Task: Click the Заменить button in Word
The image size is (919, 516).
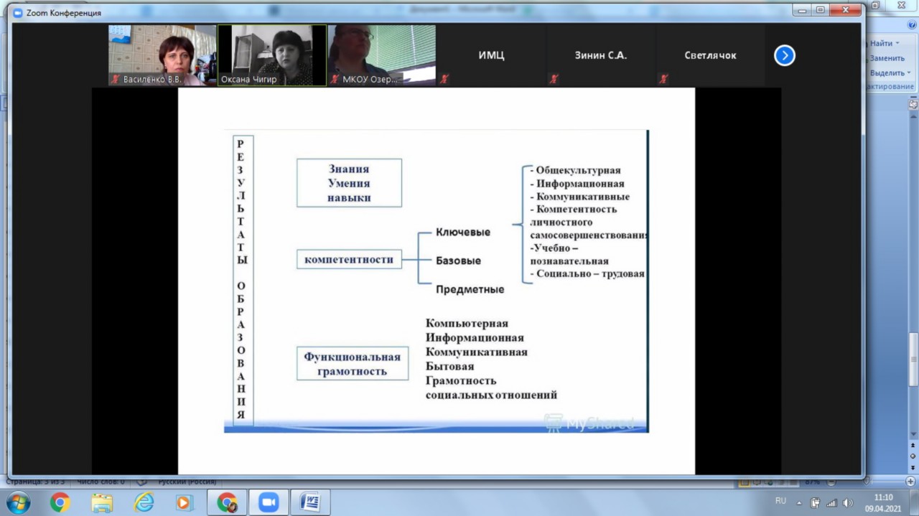Action: point(887,58)
